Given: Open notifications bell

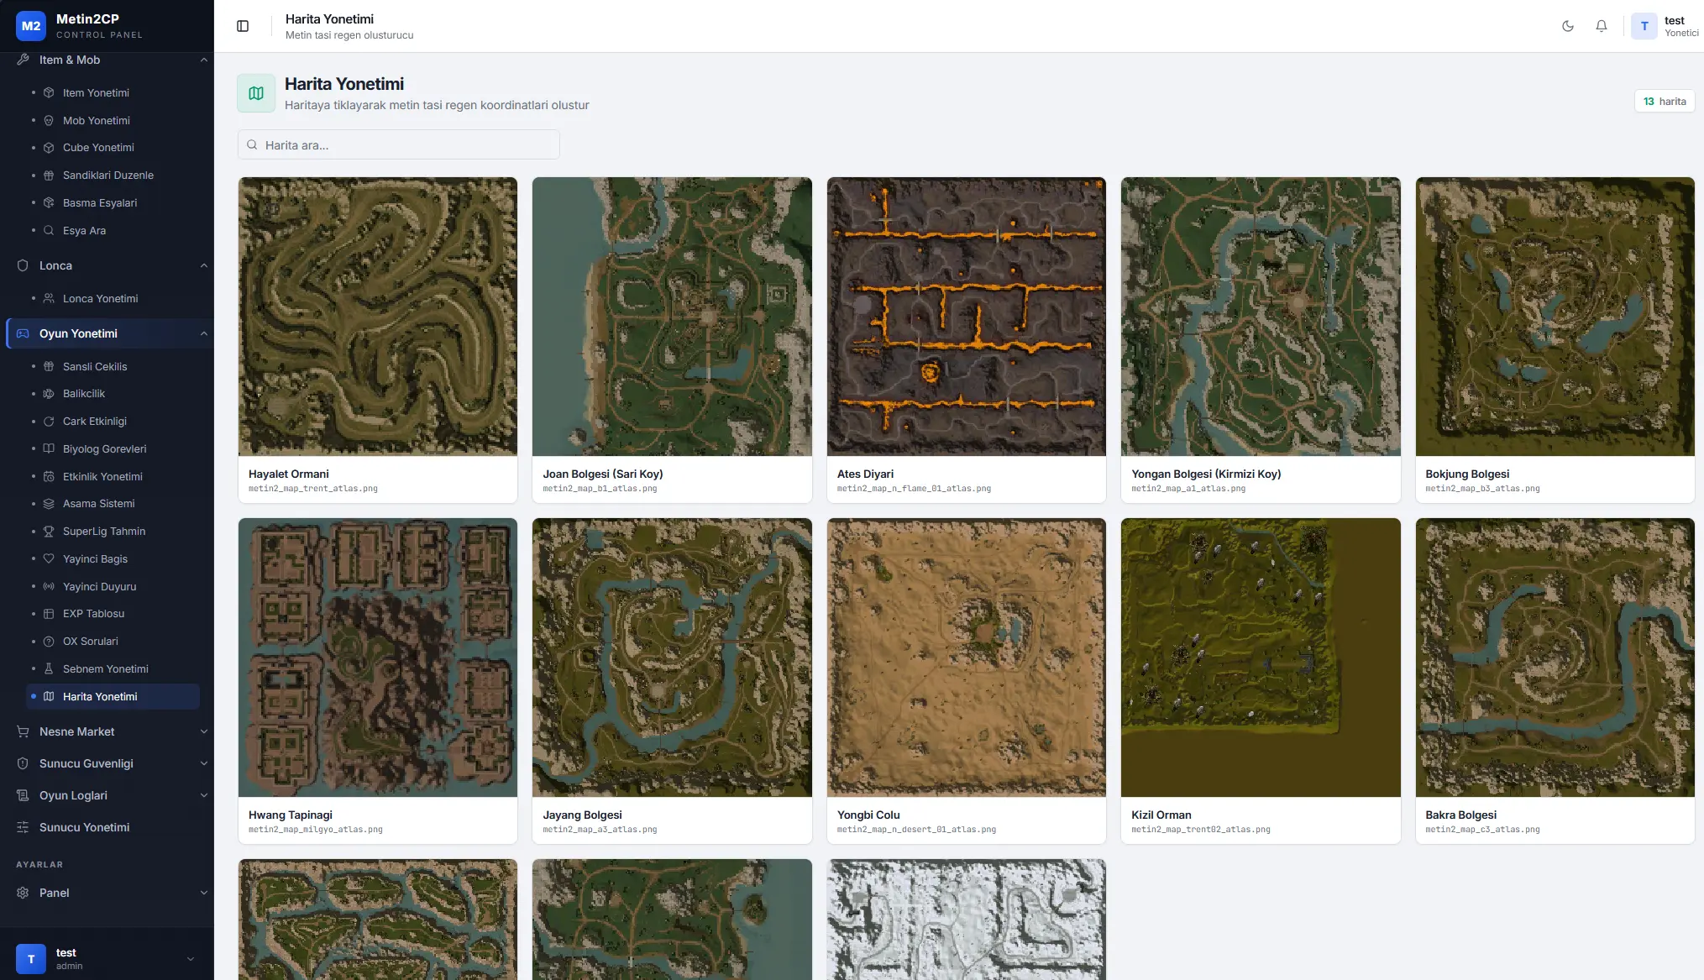Looking at the screenshot, I should point(1602,26).
